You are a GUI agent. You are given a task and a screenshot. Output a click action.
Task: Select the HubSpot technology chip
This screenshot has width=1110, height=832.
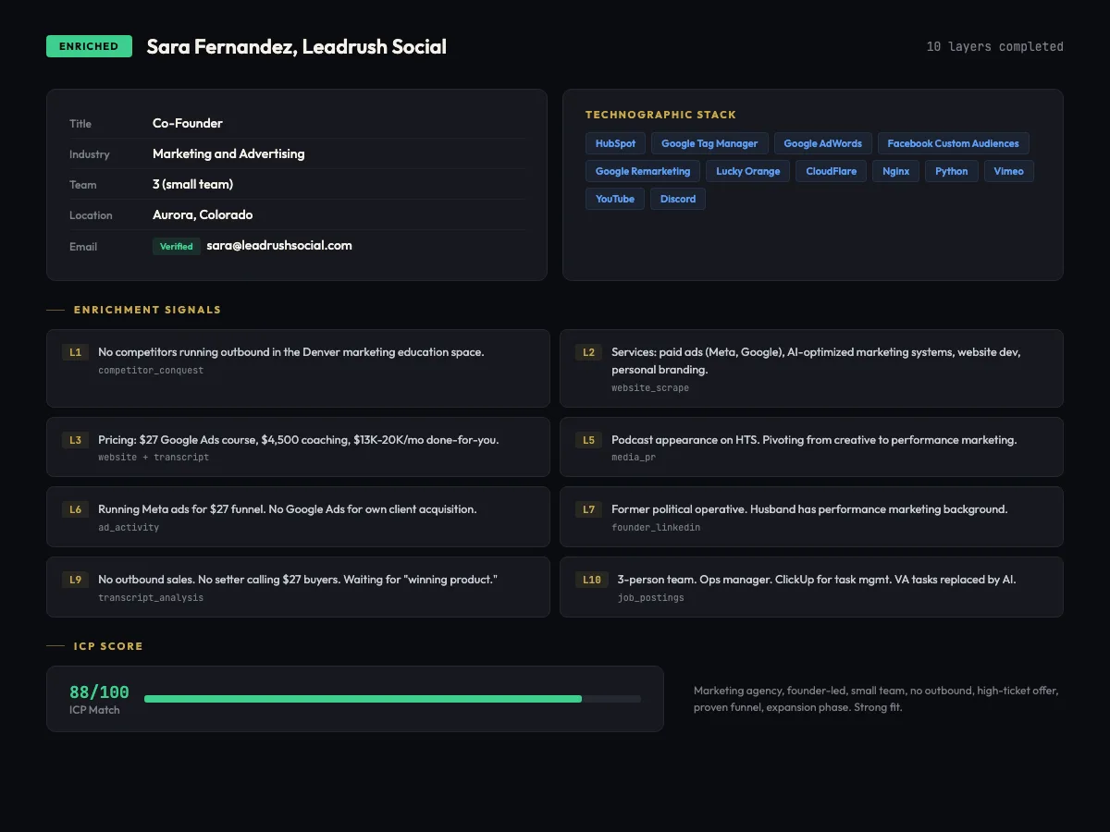tap(614, 143)
